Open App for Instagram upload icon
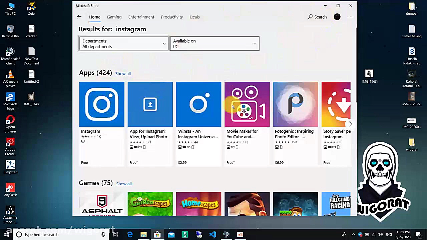Image resolution: width=427 pixels, height=240 pixels. (150, 104)
